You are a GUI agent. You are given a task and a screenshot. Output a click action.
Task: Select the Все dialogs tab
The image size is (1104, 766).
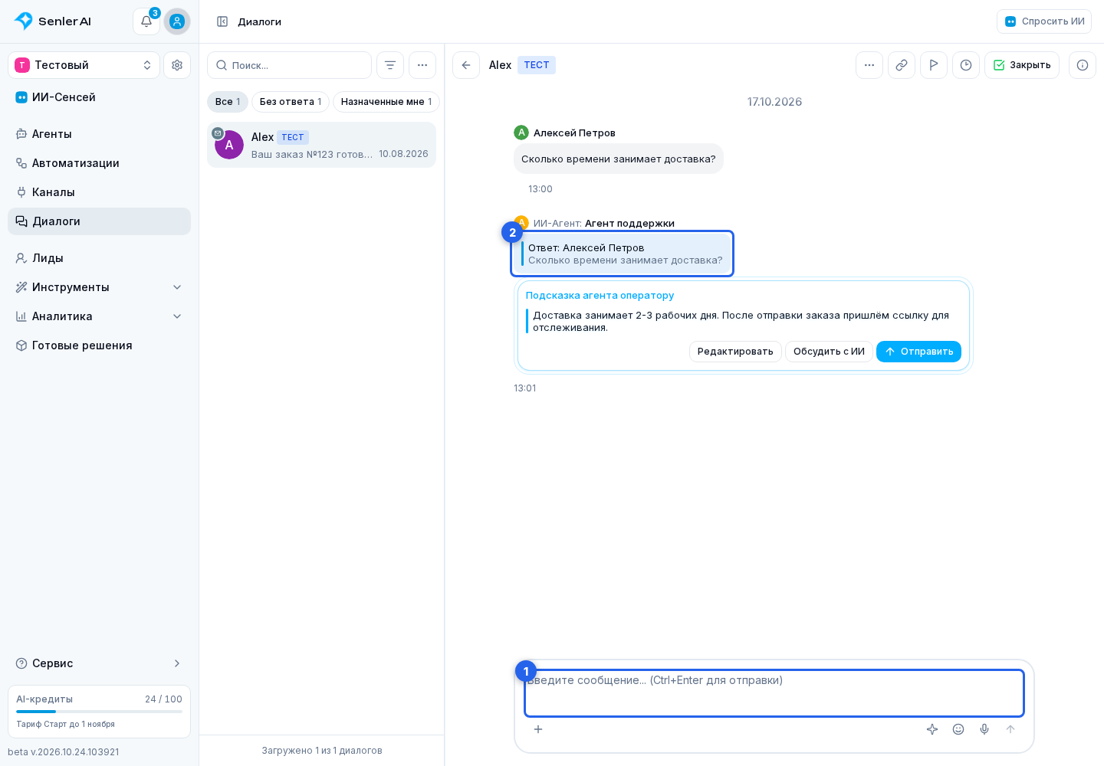[x=228, y=102]
